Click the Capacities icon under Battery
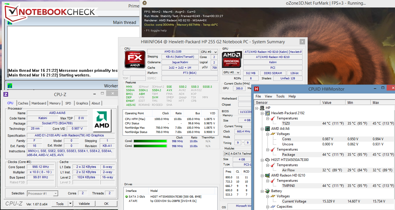Image resolution: width=395 pixels, height=210 pixels. [x=273, y=207]
